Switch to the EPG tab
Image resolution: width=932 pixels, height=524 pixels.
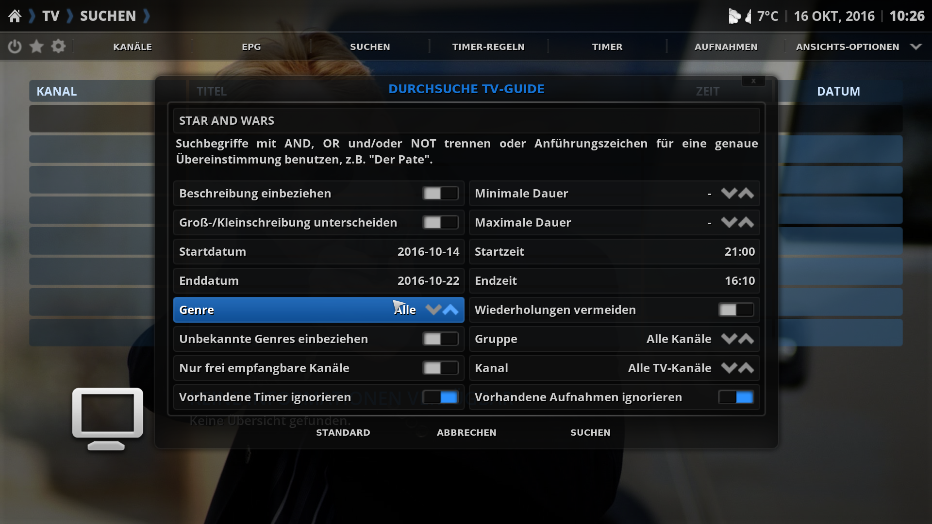point(251,47)
